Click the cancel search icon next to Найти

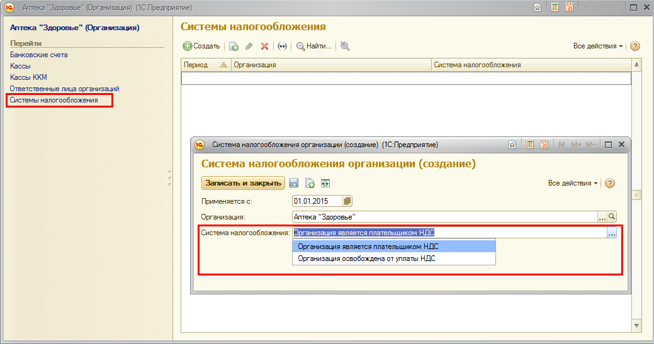[345, 46]
